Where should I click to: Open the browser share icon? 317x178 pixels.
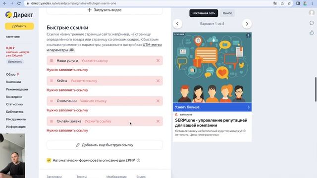pyautogui.click(x=282, y=3)
